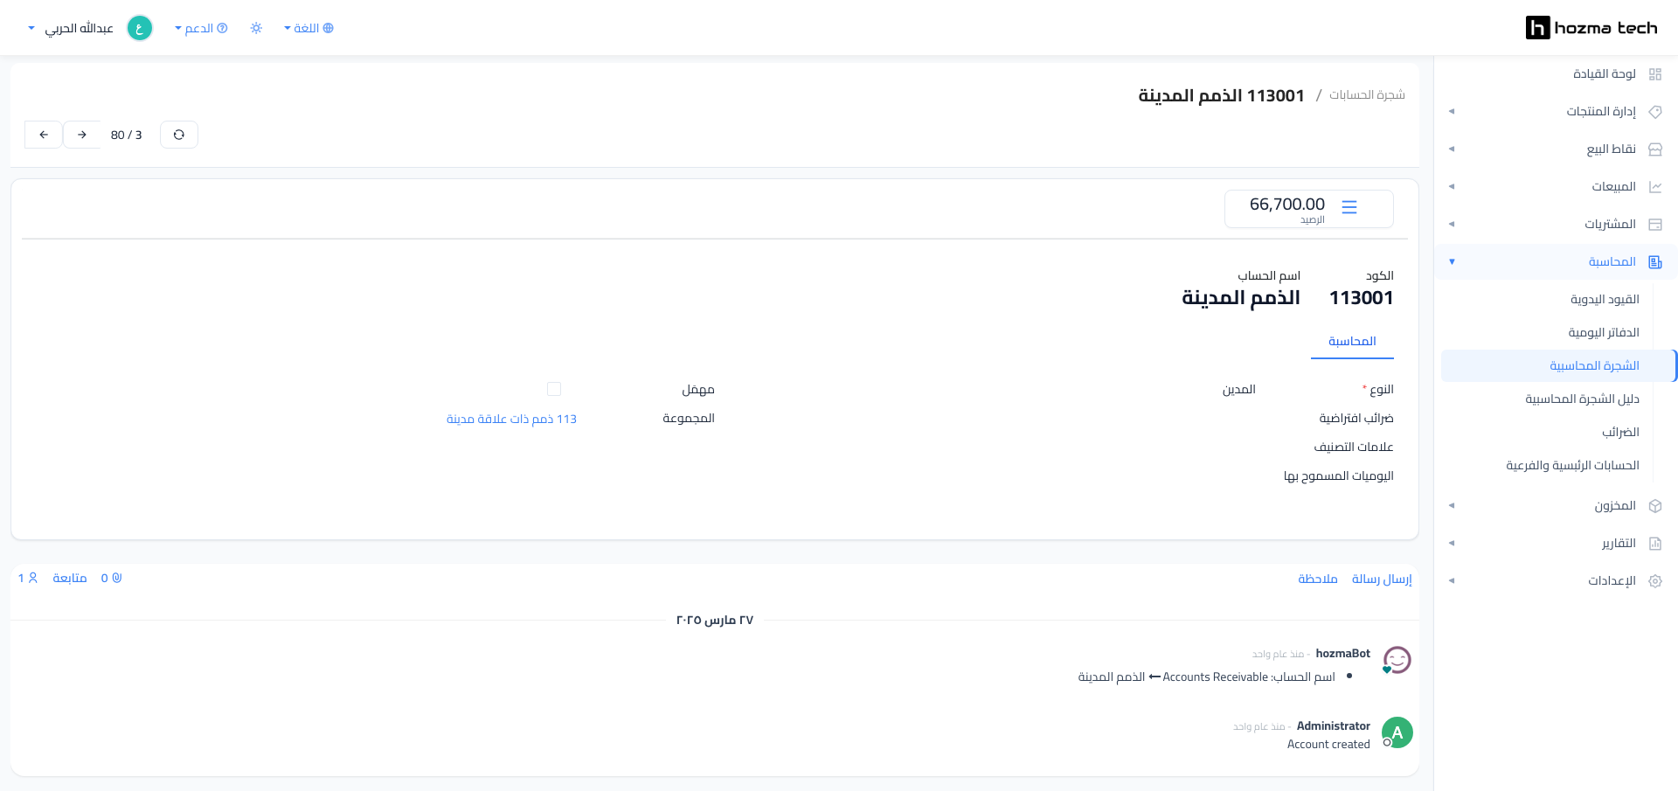
Task: Click إرسال رسالة button
Action: point(1382,579)
